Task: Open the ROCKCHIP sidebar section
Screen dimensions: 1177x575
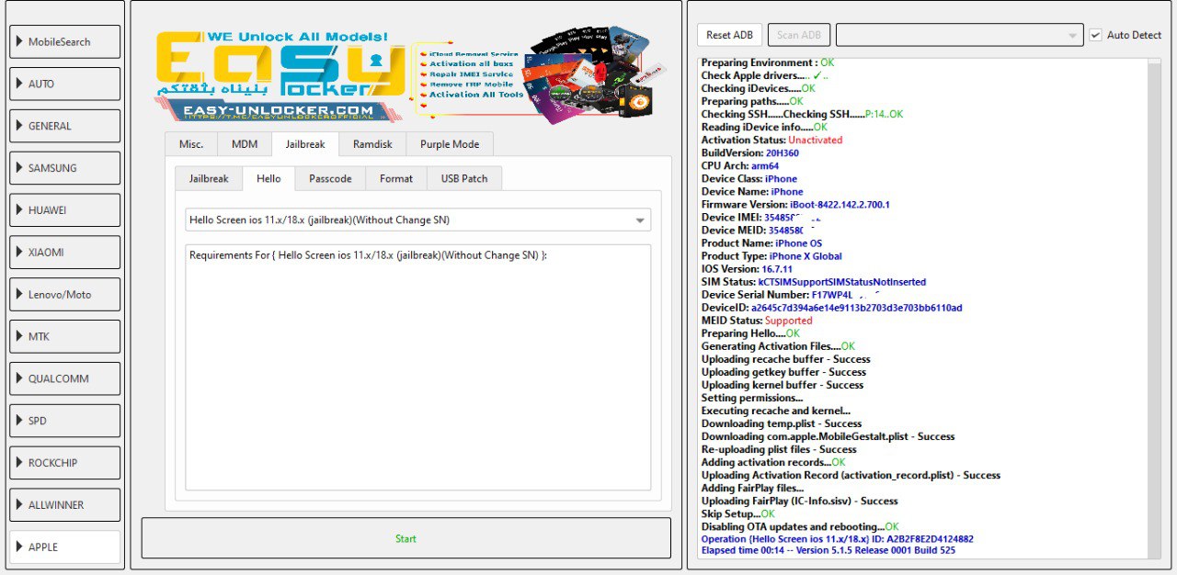Action: coord(64,463)
